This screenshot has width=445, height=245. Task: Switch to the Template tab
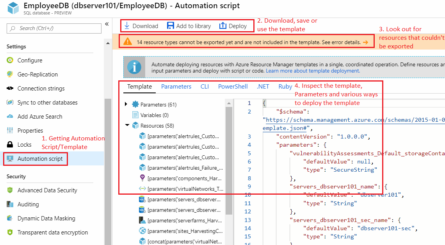139,87
